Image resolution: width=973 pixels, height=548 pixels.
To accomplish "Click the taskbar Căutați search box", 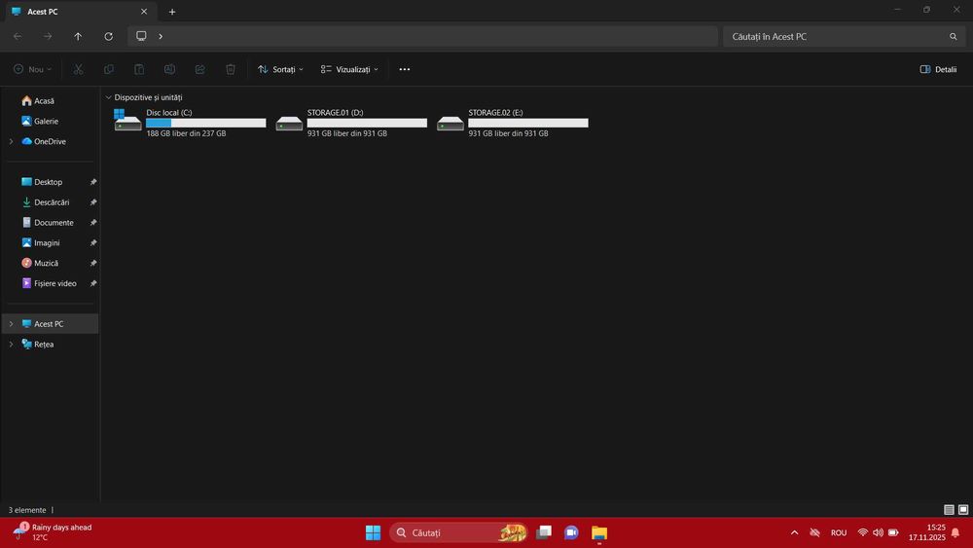I will [459, 532].
